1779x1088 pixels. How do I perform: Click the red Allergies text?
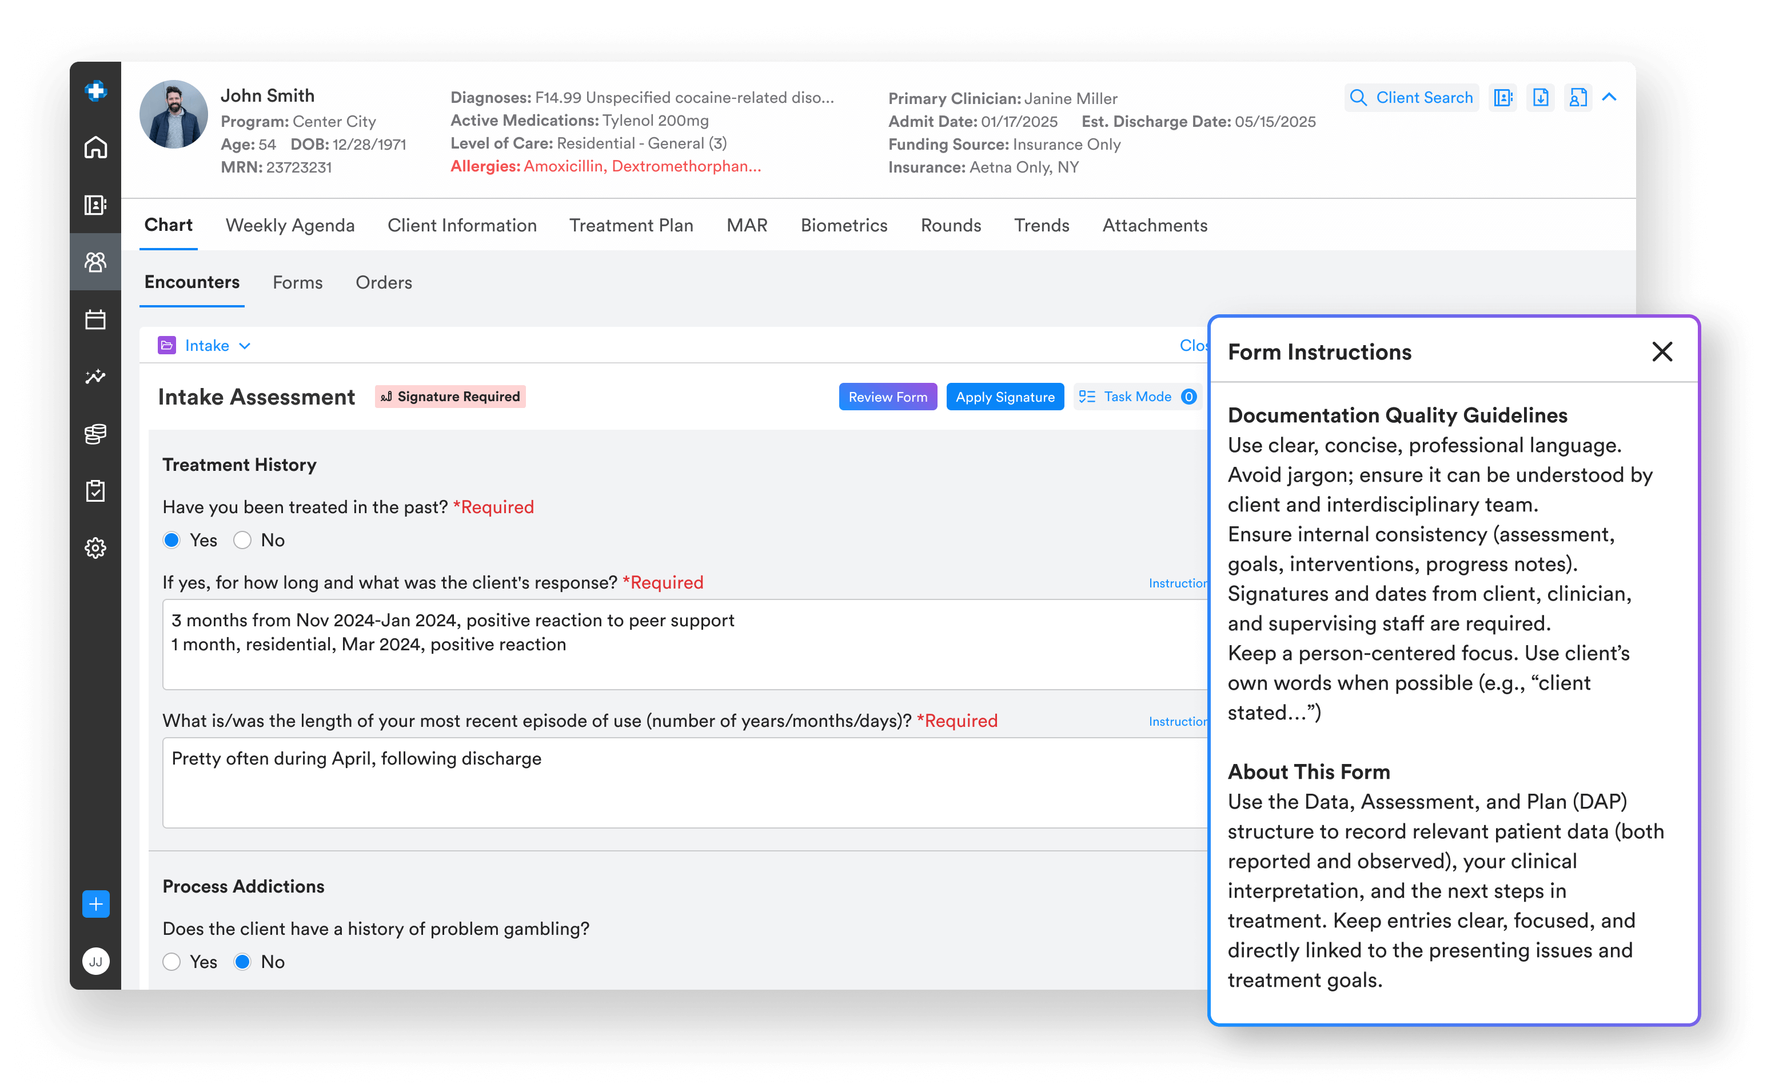tap(605, 166)
